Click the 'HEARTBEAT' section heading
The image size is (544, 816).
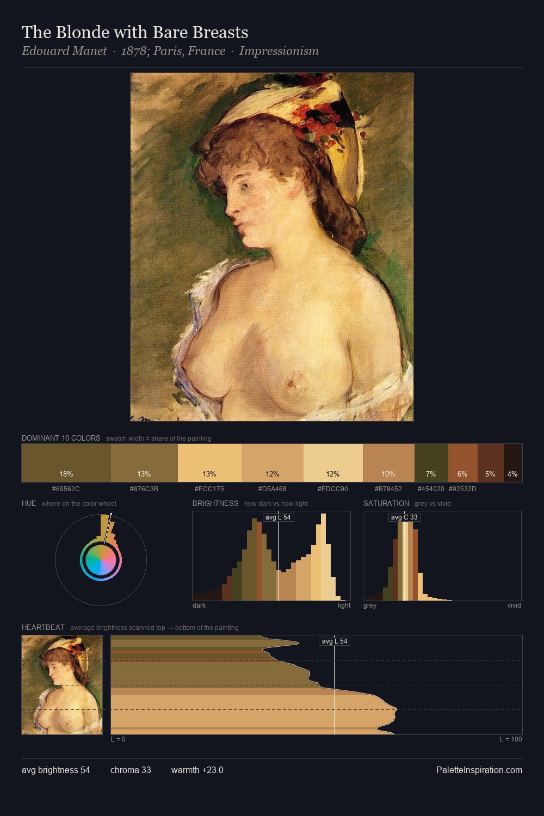coord(43,627)
